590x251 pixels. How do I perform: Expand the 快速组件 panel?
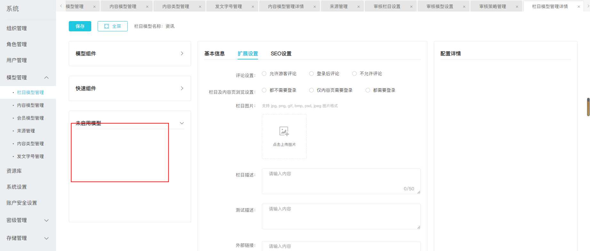coord(182,88)
